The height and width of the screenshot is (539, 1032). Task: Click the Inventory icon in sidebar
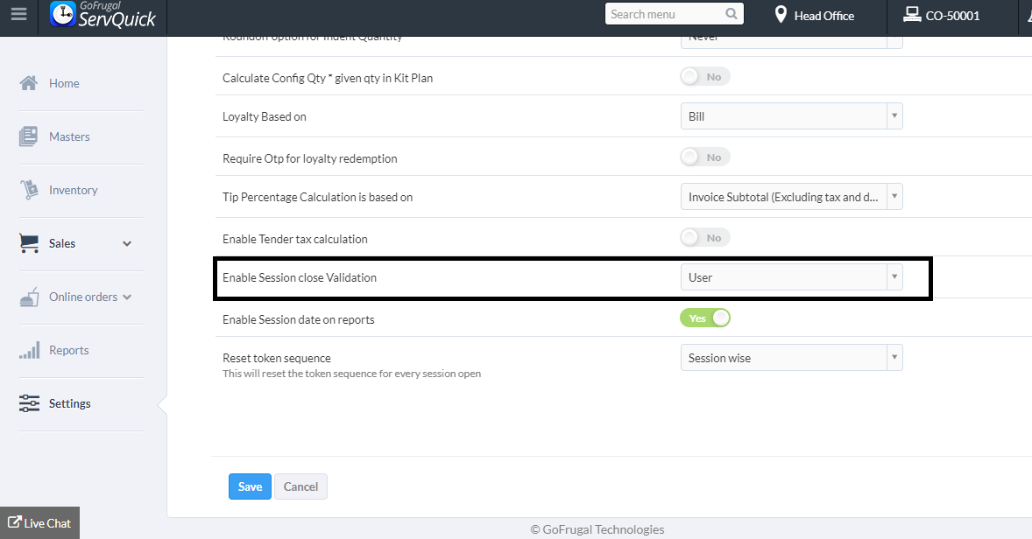(x=29, y=190)
